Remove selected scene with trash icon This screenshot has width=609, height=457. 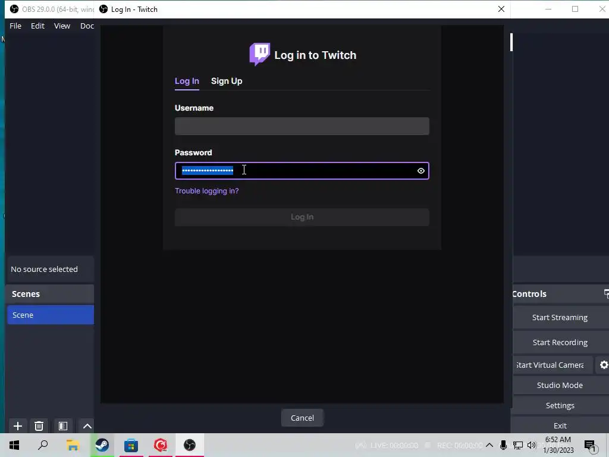[x=39, y=426]
